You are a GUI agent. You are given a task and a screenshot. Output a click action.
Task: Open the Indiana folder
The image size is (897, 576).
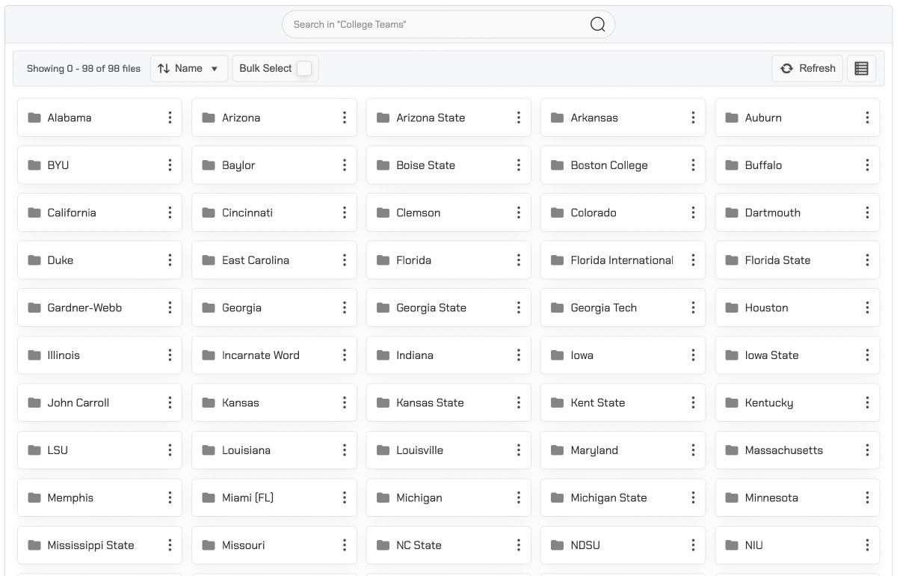pos(449,355)
